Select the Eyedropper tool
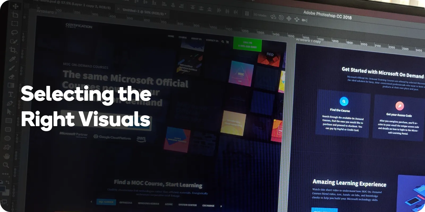 click(12, 59)
